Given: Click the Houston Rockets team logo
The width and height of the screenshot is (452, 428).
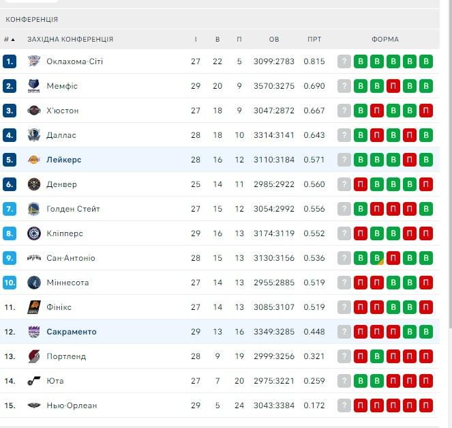Looking at the screenshot, I should [x=33, y=111].
